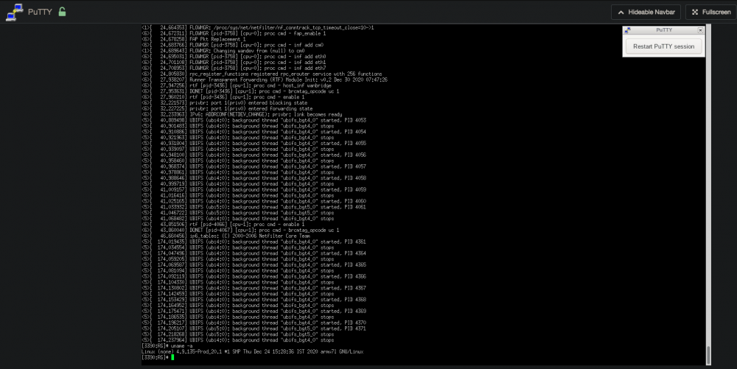737x369 pixels.
Task: Click the PuTTY computers logo icon
Action: pos(15,13)
